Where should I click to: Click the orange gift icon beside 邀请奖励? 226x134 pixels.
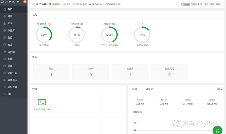pos(50,4)
